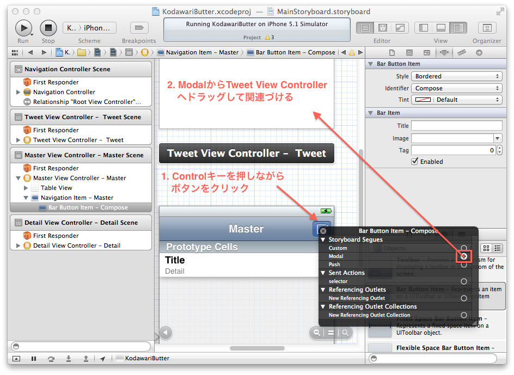Viewport: 514px width, 375px height.
Task: Close the connections popup panel
Action: click(323, 231)
